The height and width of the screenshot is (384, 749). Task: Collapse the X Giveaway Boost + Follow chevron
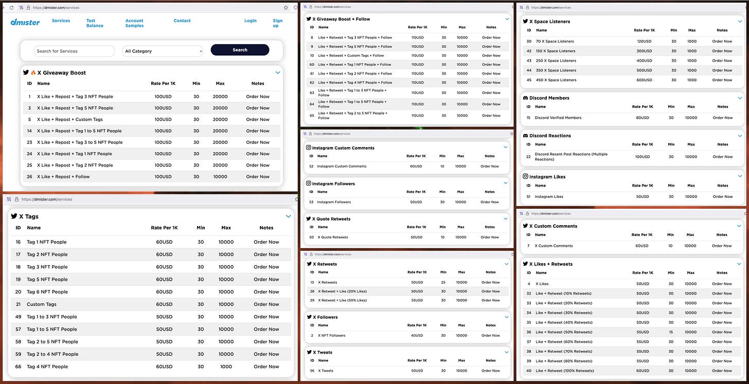coord(507,19)
